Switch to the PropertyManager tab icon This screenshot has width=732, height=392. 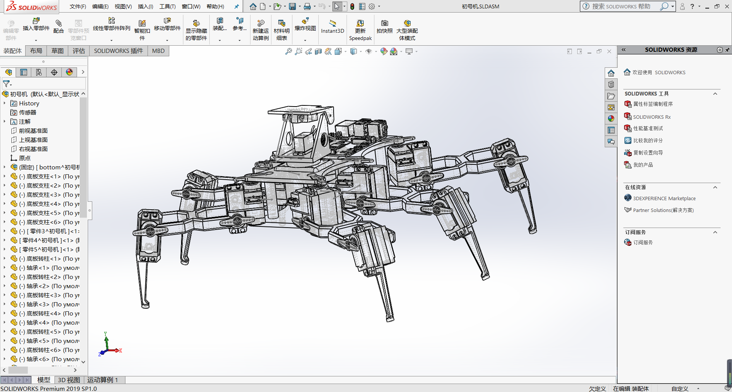tap(24, 72)
